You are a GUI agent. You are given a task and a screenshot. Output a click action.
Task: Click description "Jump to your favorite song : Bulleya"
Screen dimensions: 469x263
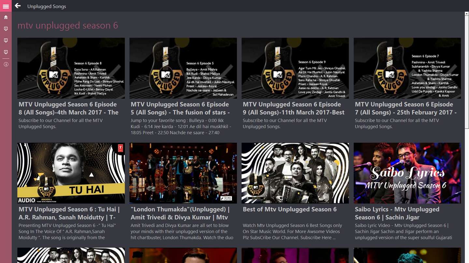coord(181,126)
